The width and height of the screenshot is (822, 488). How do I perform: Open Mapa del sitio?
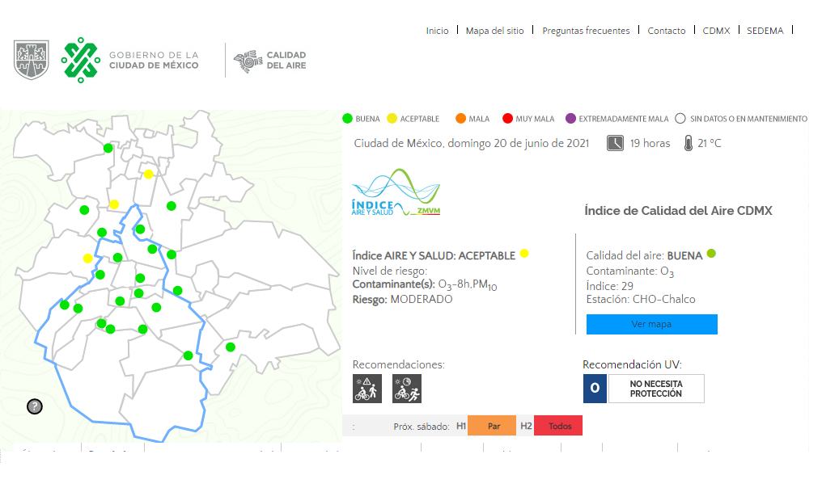495,31
